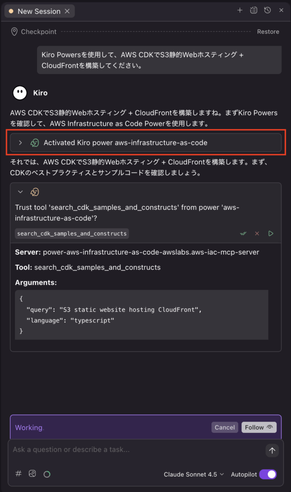The height and width of the screenshot is (492, 291).
Task: Close the New Session tab
Action: 67,11
